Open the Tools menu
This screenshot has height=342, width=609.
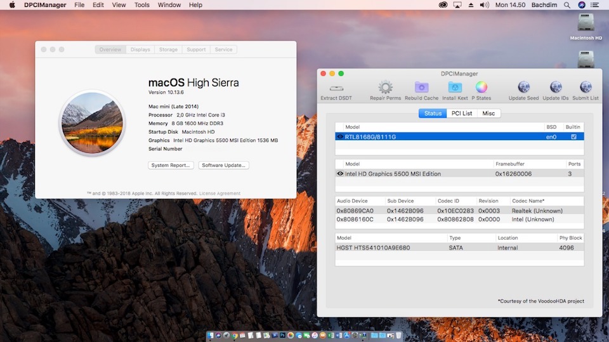(x=141, y=5)
